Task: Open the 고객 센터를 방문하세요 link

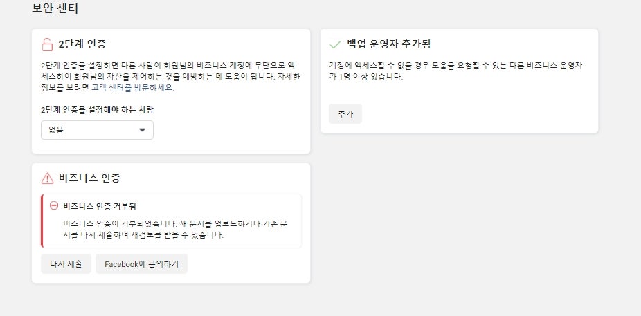Action: click(x=133, y=88)
